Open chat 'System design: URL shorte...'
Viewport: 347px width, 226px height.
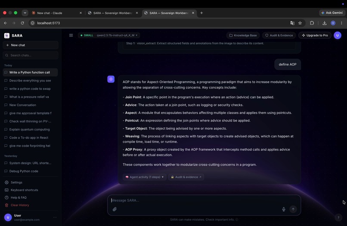coord(30,163)
